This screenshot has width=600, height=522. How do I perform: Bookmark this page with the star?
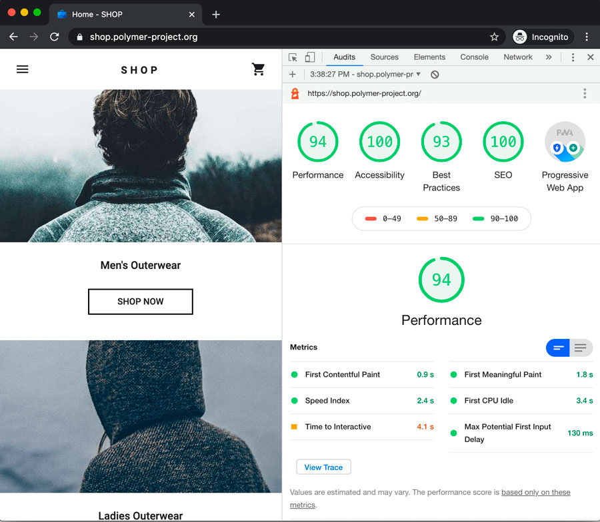pos(494,37)
